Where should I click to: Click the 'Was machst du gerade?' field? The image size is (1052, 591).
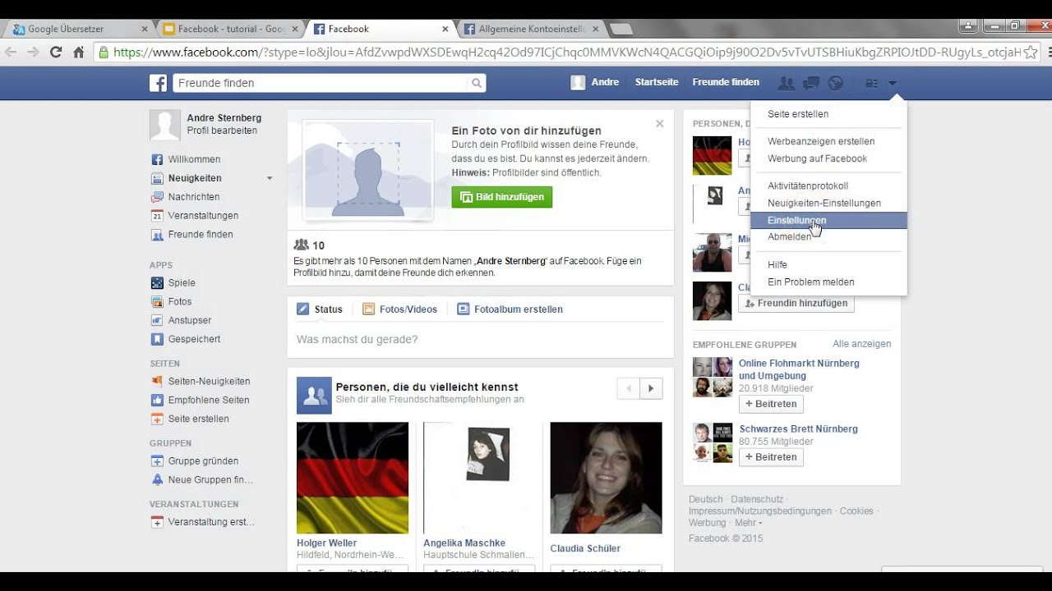tap(480, 340)
